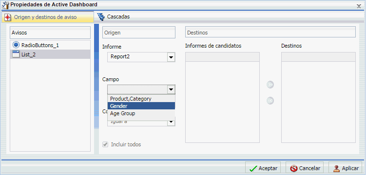Toggle the Incluir todos checkbox
Viewport: 366px width, 175px height.
pos(105,144)
